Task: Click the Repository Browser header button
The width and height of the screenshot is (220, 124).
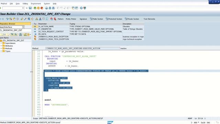Action: tap(15, 24)
